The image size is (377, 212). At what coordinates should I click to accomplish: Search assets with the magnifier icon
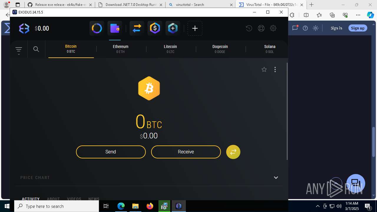(x=36, y=49)
